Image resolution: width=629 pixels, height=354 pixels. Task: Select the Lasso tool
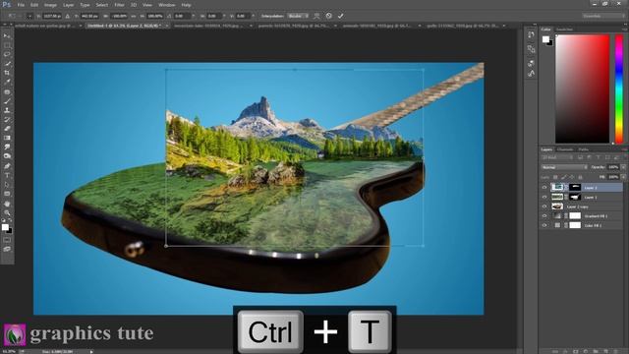click(7, 54)
